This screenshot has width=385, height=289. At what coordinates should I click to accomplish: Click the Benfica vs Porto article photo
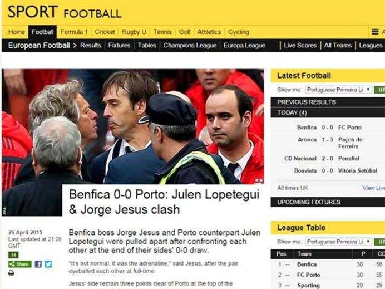click(133, 126)
